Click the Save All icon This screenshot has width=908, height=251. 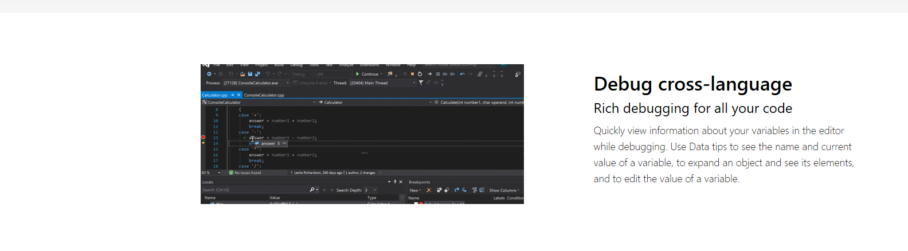257,74
